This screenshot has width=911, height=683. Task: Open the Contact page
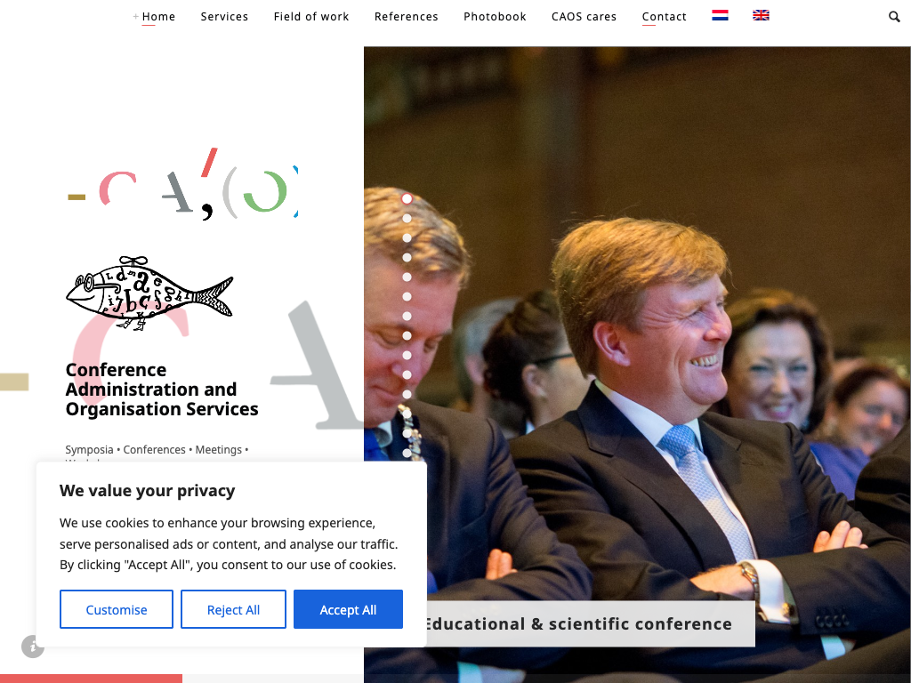click(x=664, y=17)
